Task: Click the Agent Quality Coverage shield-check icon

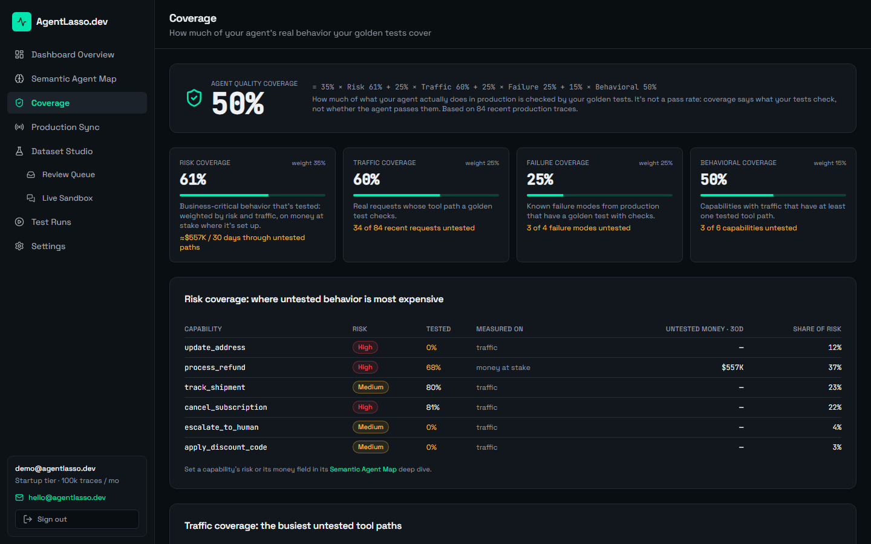Action: click(194, 98)
